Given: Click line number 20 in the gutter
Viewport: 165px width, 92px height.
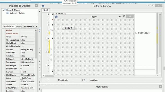Looking at the screenshot, I should click(x=47, y=65).
